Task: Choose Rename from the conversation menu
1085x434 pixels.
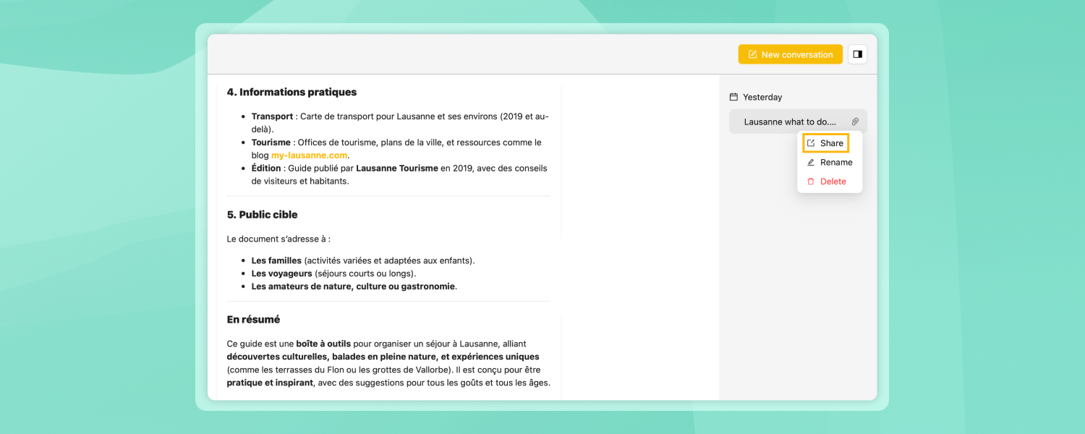Action: [x=830, y=162]
